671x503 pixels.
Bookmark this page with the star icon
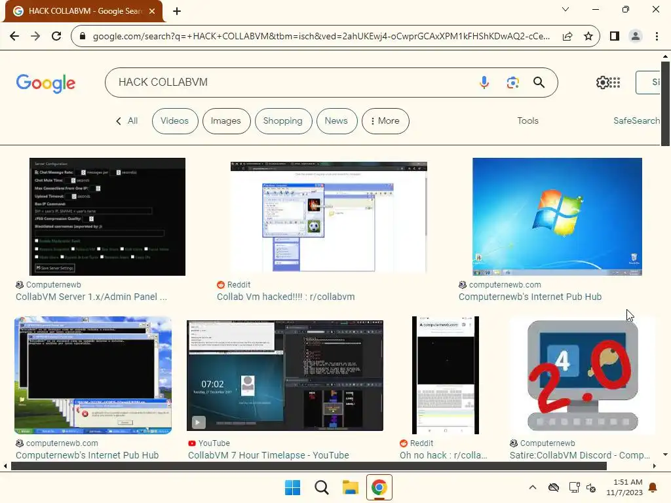tap(588, 37)
